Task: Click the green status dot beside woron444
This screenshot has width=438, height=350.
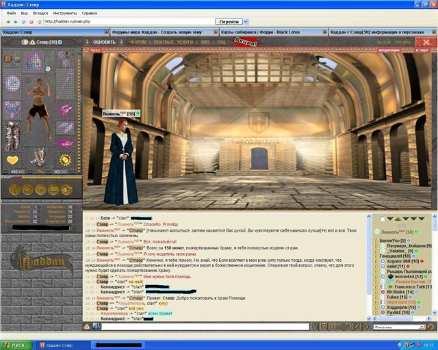Action: 426,277
